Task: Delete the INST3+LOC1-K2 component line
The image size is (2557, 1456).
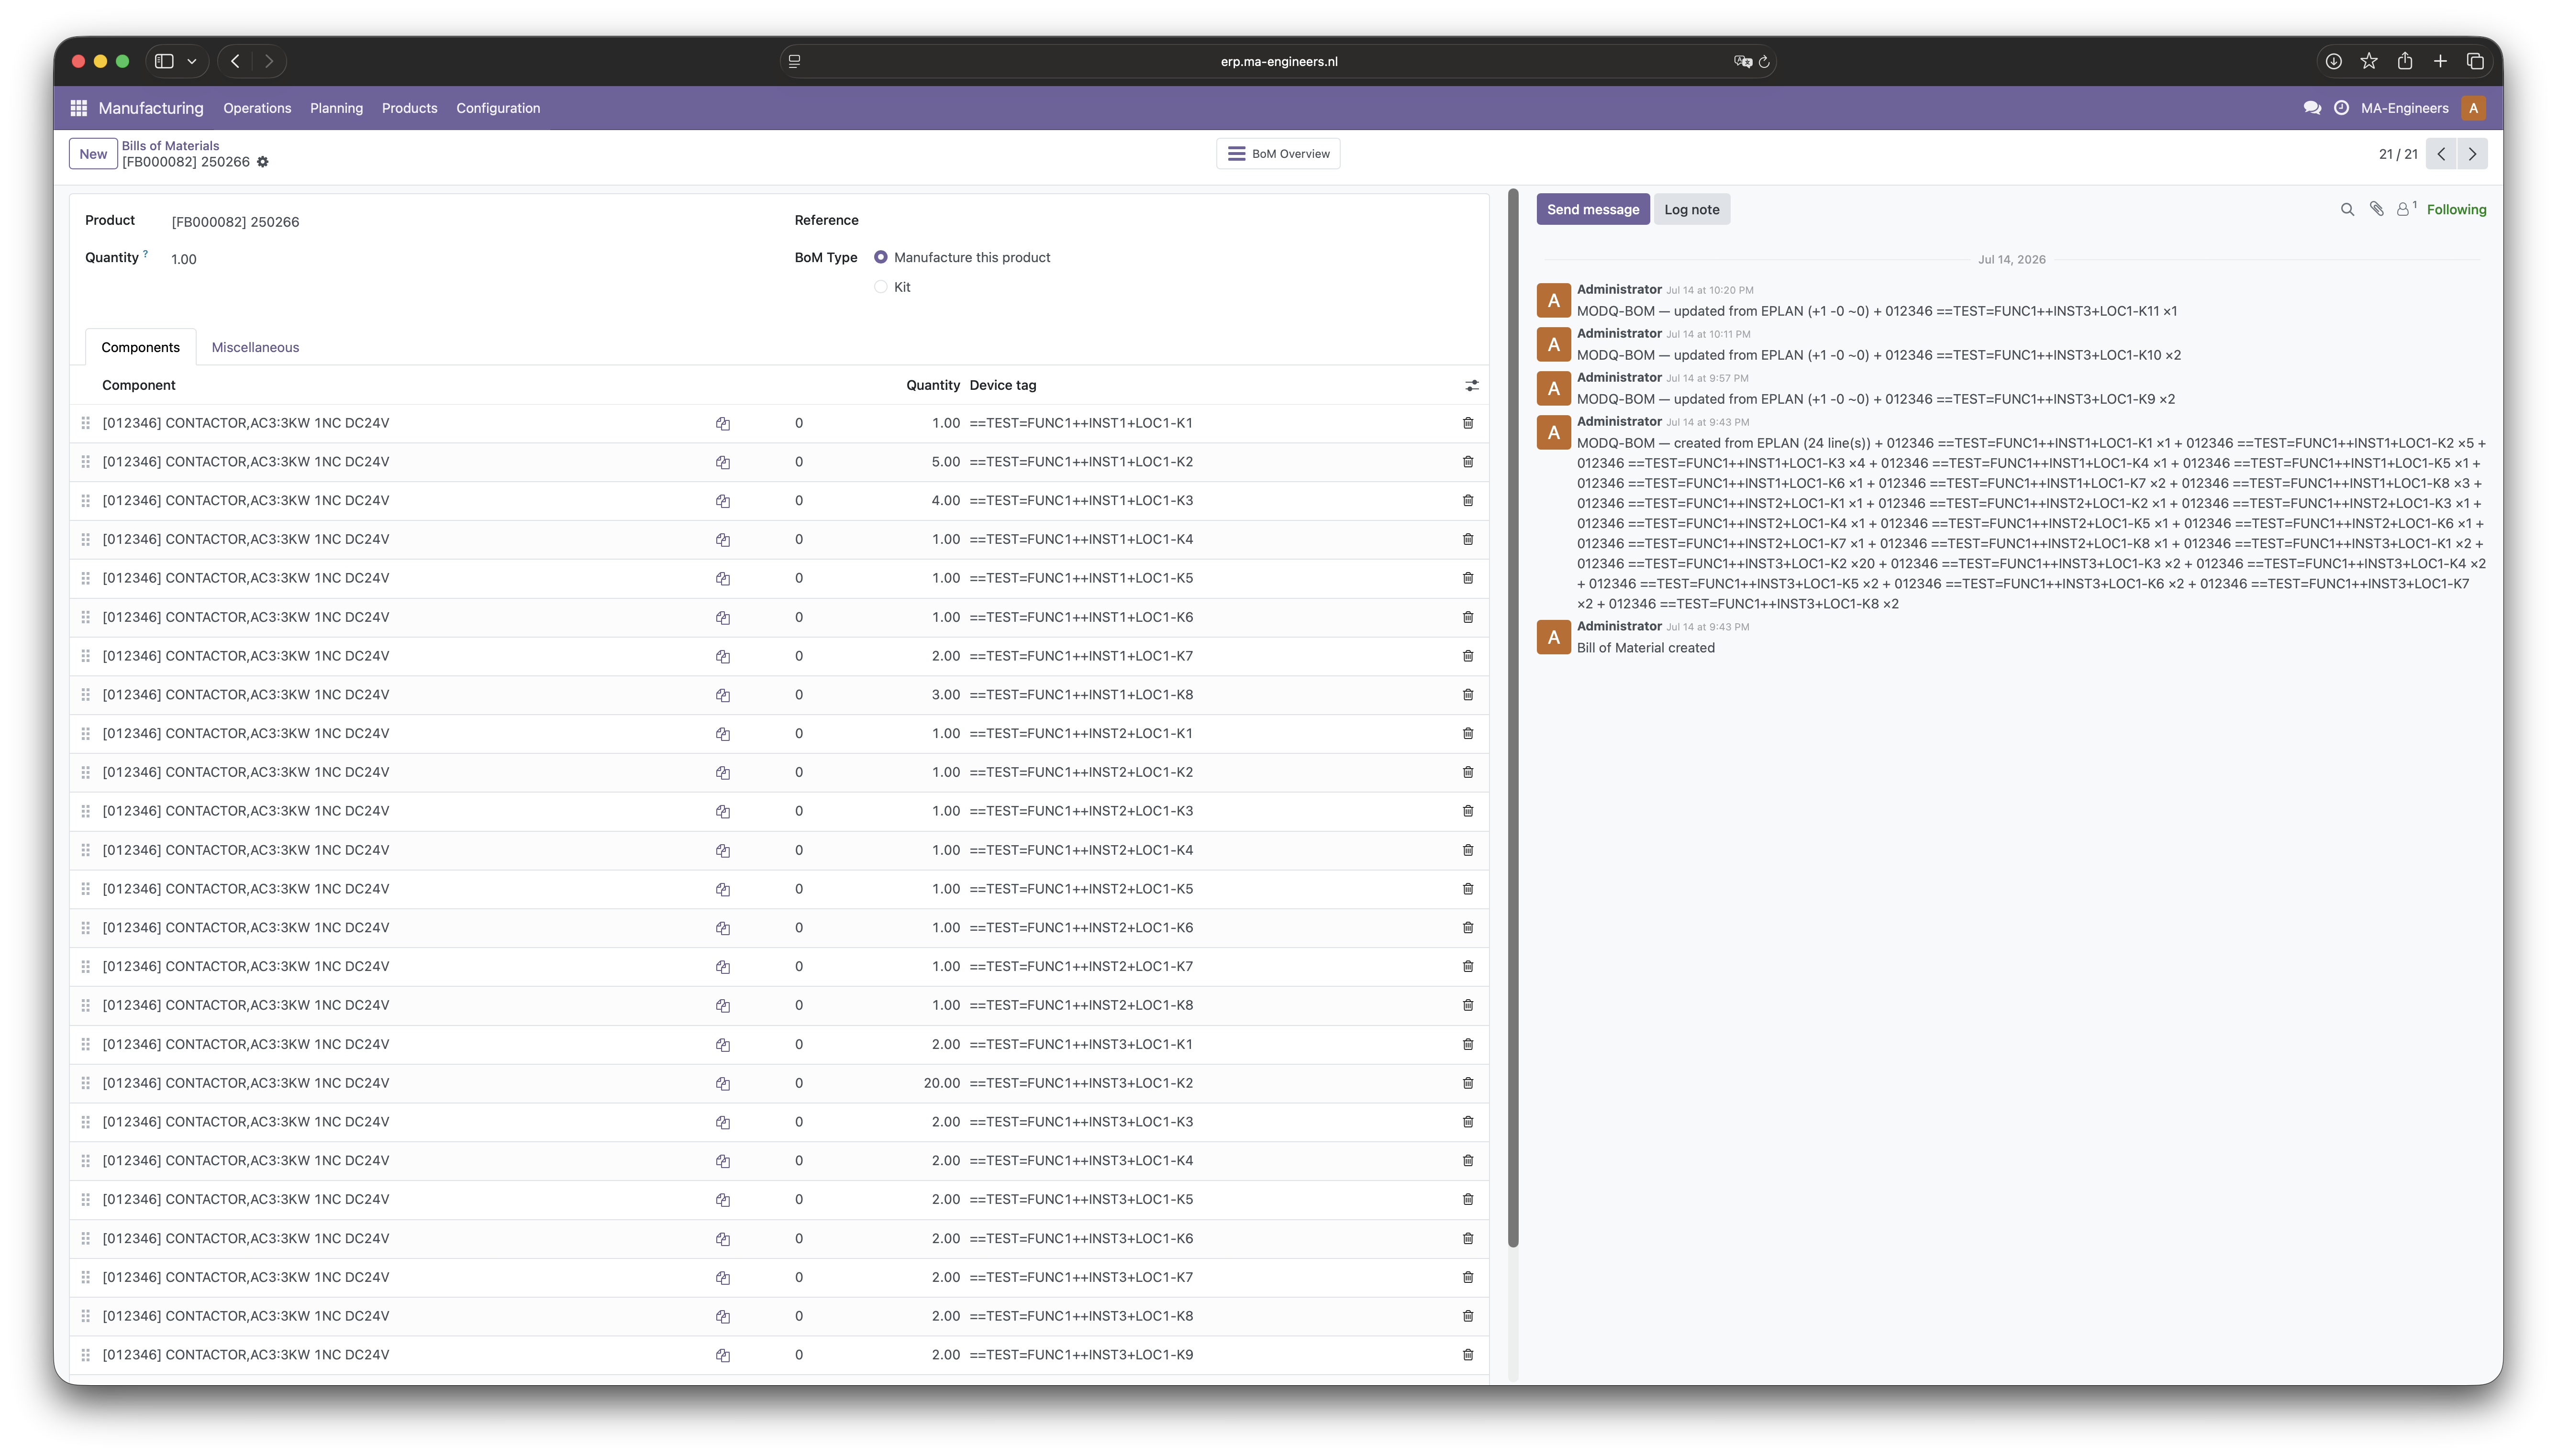Action: point(1467,1083)
